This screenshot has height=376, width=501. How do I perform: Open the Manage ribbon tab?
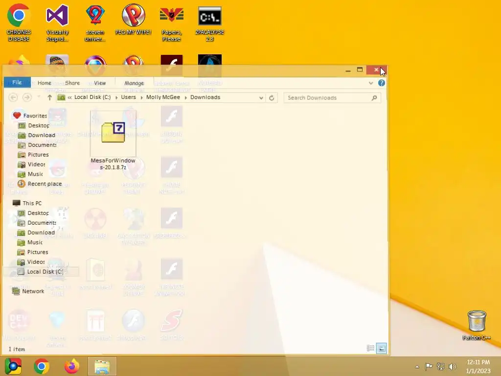coord(134,83)
